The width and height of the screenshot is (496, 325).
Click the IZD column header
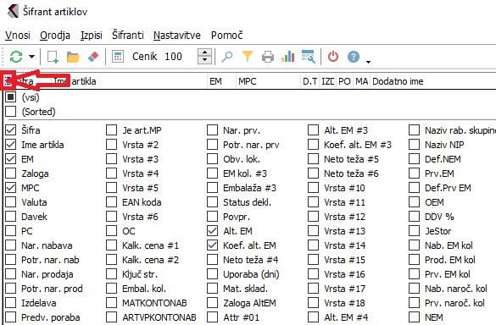(328, 81)
